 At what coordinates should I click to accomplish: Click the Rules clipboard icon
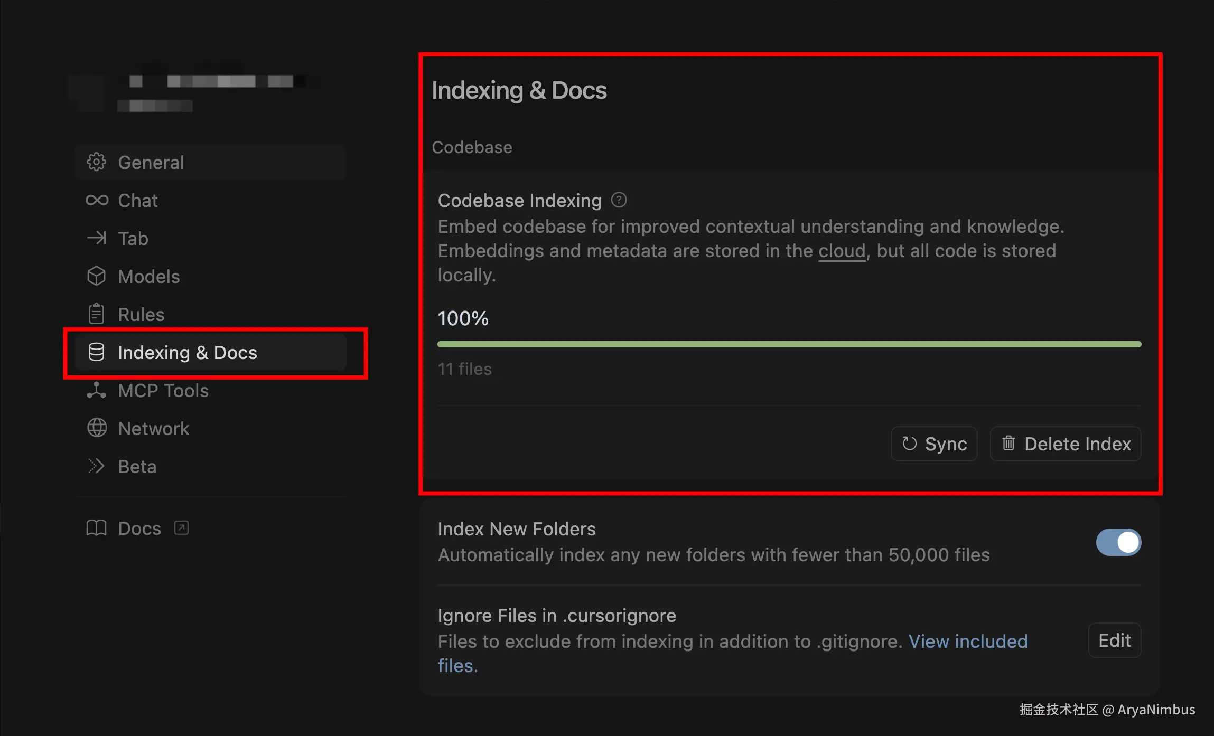(x=96, y=314)
